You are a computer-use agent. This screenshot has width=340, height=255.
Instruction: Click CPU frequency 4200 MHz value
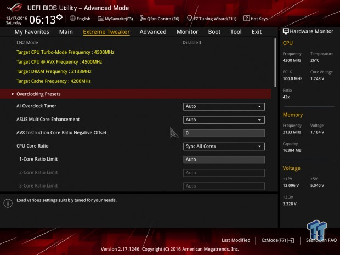click(292, 60)
